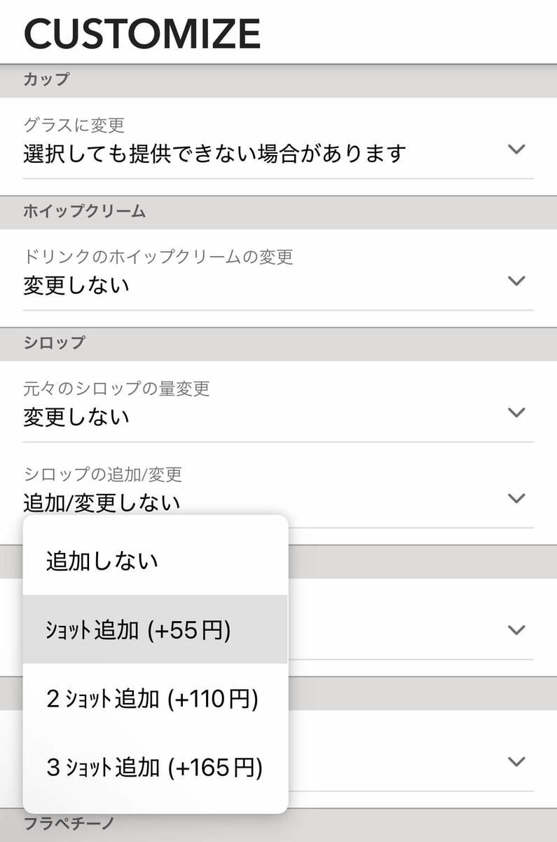557x842 pixels.
Task: Click the chevron beside ドリンクのホイップクリームの変更
Action: 516,281
